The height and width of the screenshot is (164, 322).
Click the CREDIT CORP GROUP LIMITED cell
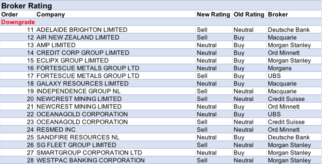[83, 53]
